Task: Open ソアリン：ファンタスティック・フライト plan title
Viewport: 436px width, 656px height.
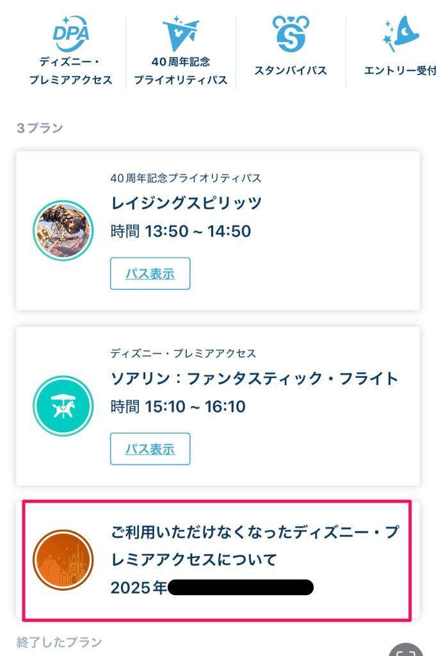Action: [254, 379]
